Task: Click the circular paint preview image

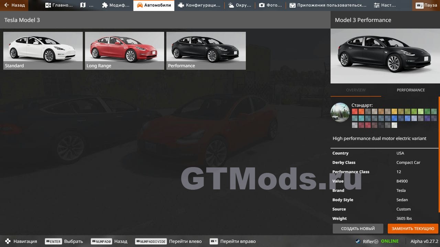Action: click(340, 112)
